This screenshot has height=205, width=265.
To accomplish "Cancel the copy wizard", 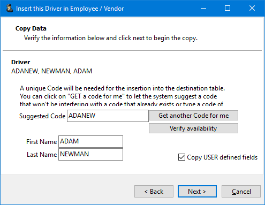I will tap(241, 192).
